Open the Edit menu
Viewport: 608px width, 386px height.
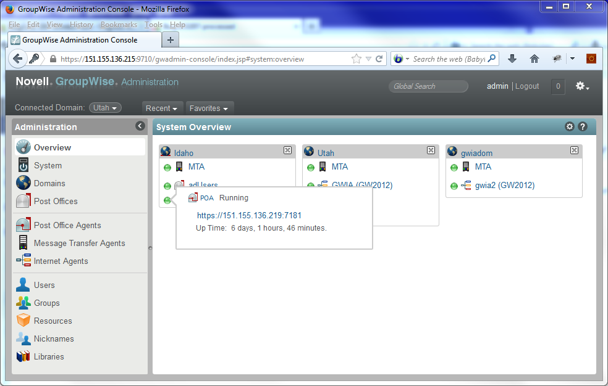pos(33,25)
